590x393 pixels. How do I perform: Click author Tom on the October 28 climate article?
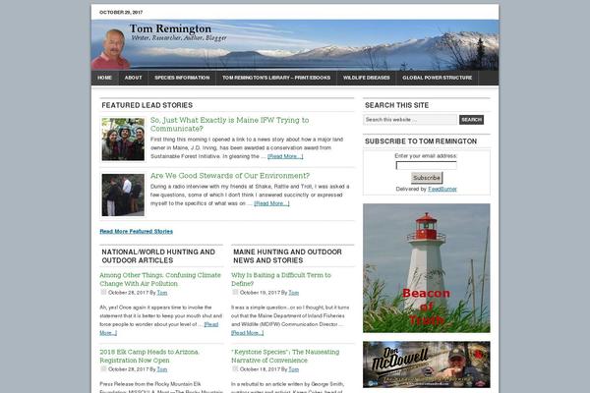point(162,293)
